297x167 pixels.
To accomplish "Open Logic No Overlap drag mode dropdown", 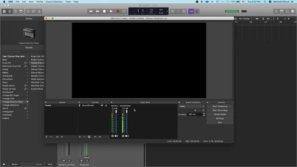I will pyautogui.click(x=245, y=19).
